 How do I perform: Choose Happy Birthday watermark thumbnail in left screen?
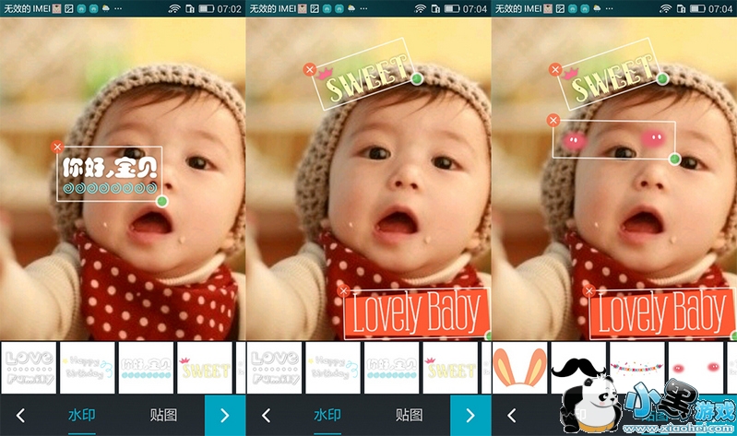point(88,368)
